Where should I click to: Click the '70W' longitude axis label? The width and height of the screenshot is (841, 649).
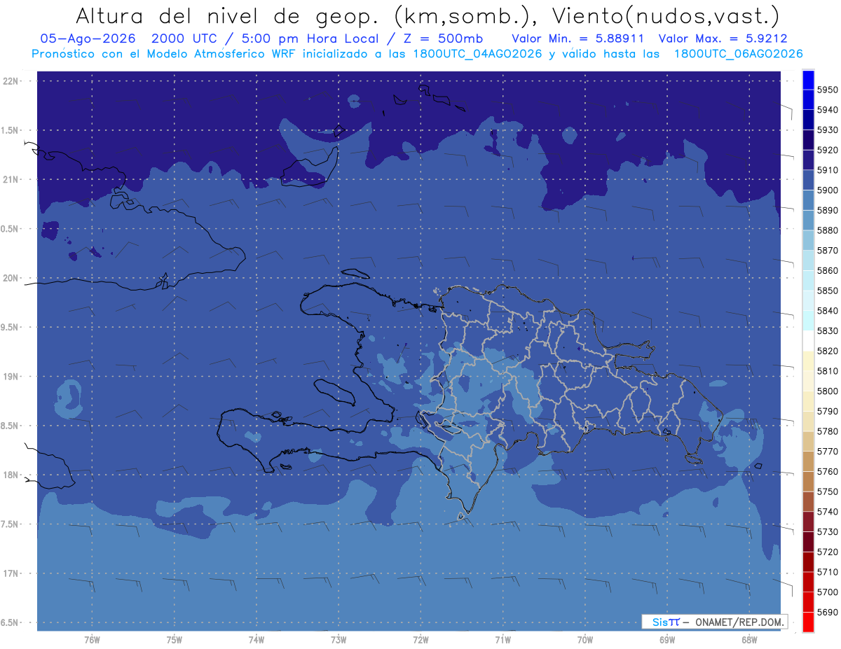[584, 639]
